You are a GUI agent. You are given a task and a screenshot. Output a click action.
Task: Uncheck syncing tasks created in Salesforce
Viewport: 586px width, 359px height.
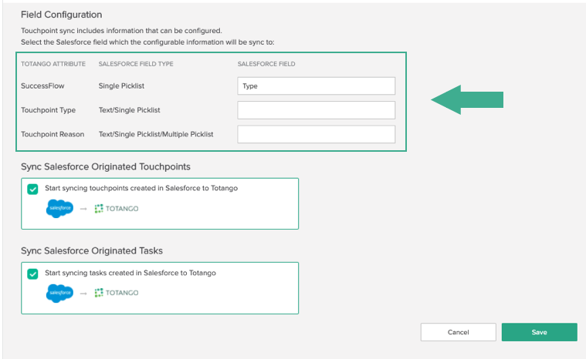[x=32, y=274]
